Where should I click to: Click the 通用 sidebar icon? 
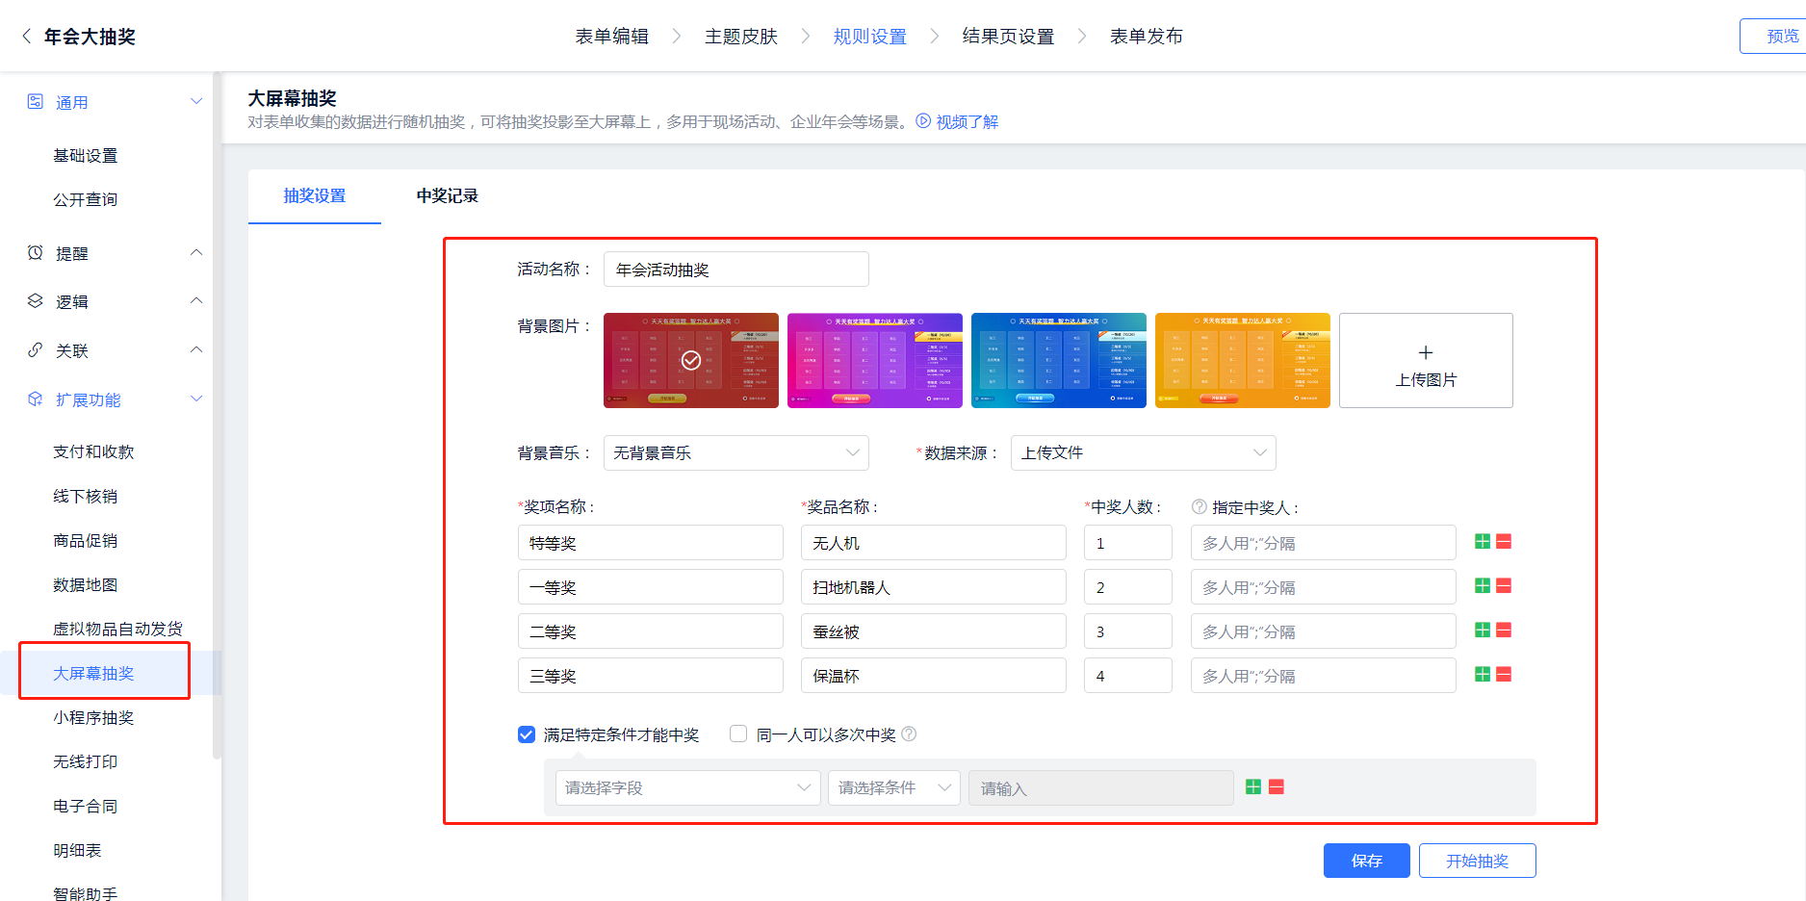coord(36,102)
